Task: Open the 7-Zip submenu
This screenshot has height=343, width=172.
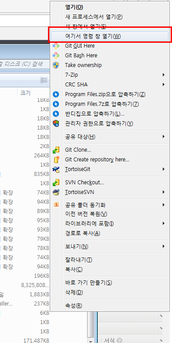Action: pyautogui.click(x=110, y=75)
